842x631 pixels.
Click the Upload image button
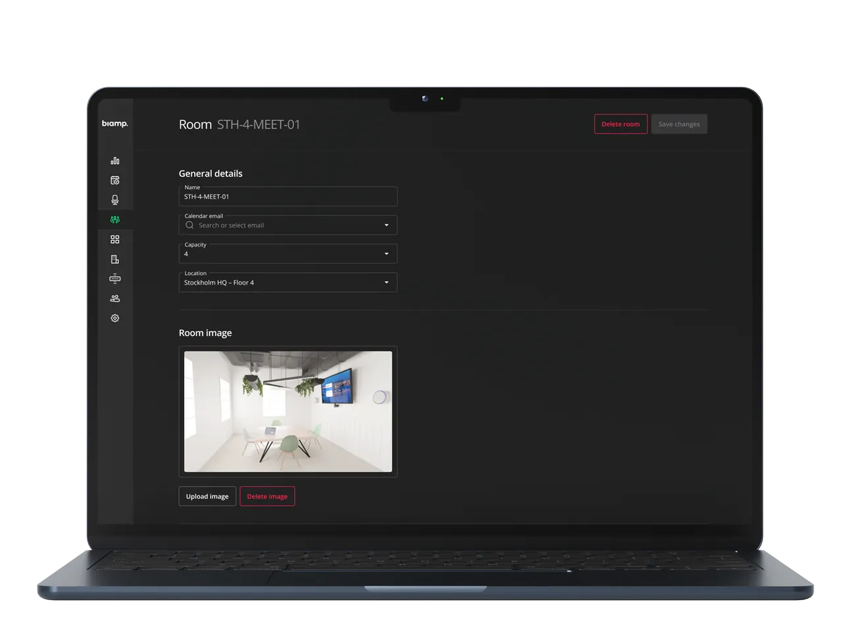tap(207, 496)
